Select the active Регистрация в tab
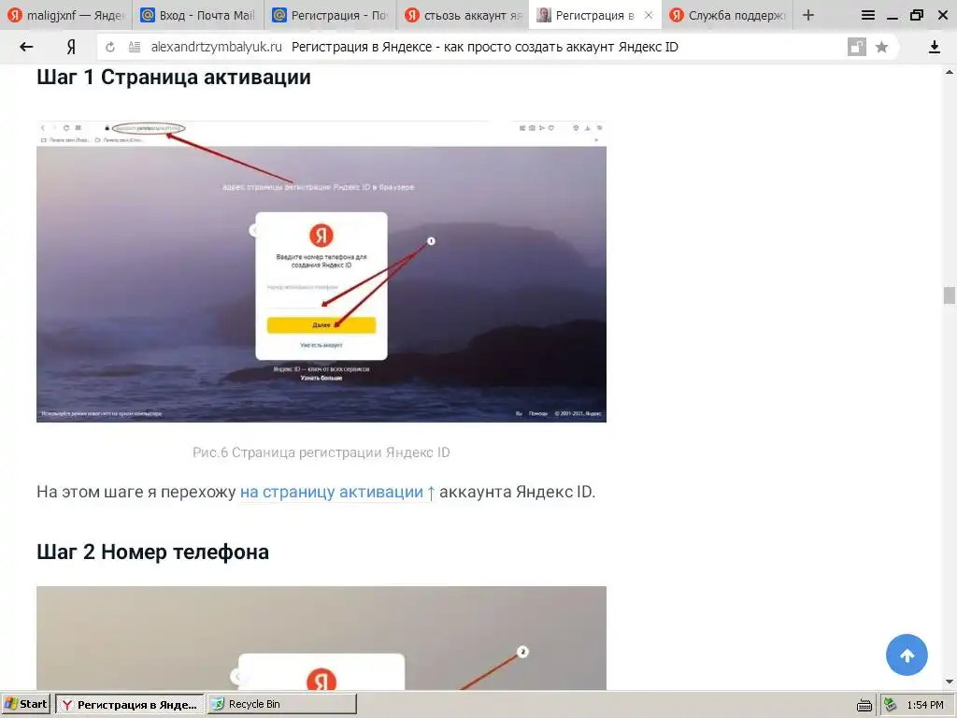957x718 pixels. click(588, 15)
